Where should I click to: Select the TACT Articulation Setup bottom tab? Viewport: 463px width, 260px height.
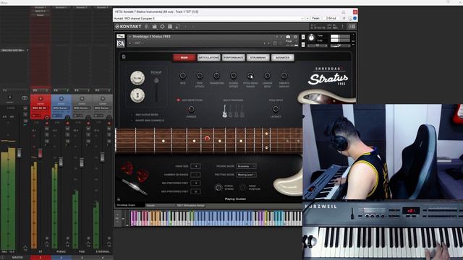[190, 205]
